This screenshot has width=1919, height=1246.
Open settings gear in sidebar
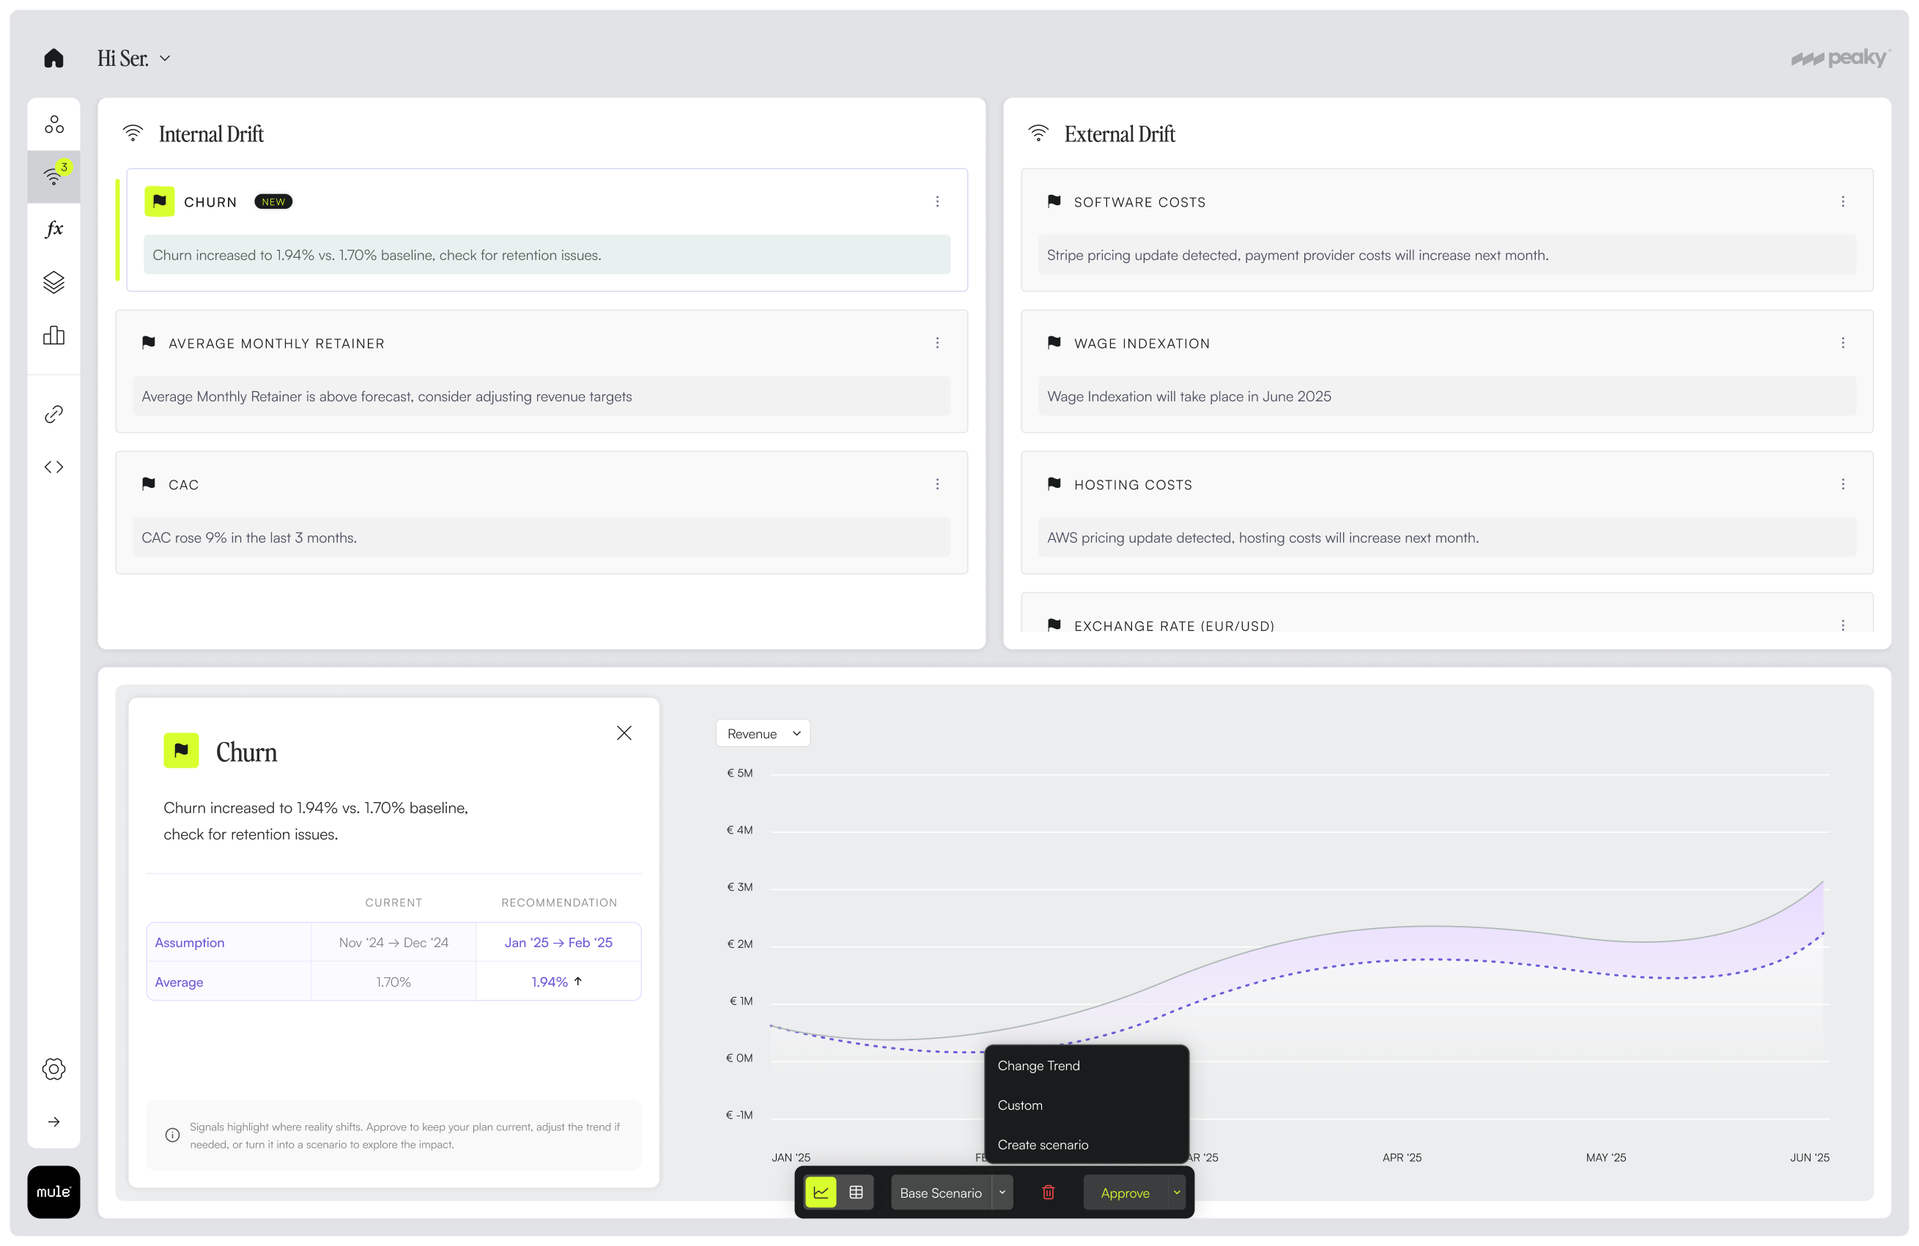click(53, 1069)
